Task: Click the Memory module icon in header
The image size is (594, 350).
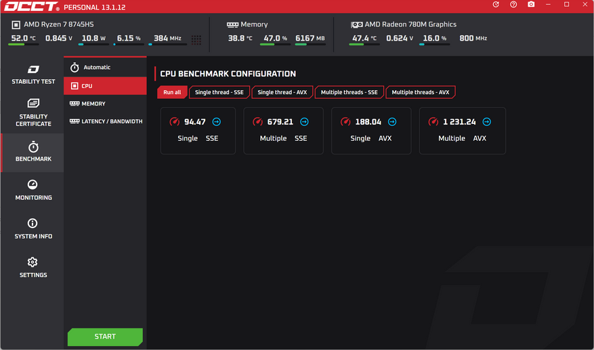Action: click(x=232, y=24)
